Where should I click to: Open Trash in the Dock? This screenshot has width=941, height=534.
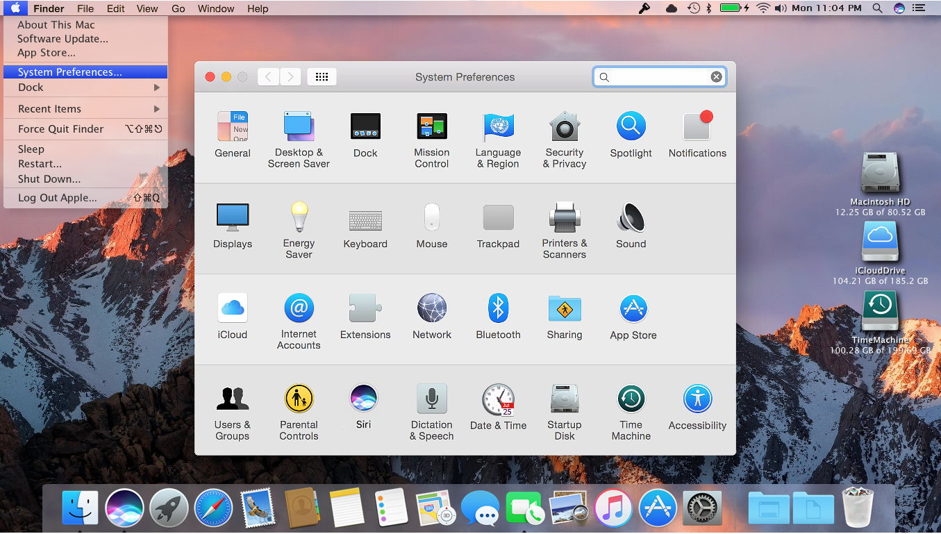pos(857,508)
